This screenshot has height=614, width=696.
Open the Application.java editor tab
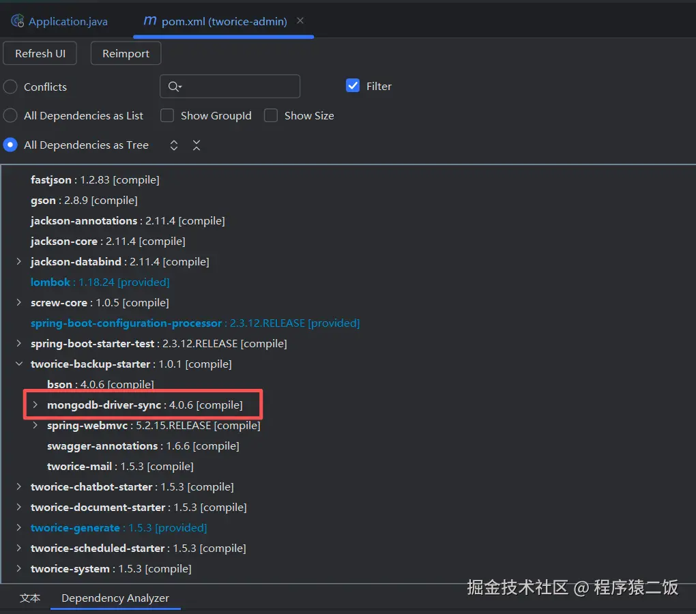coord(59,21)
